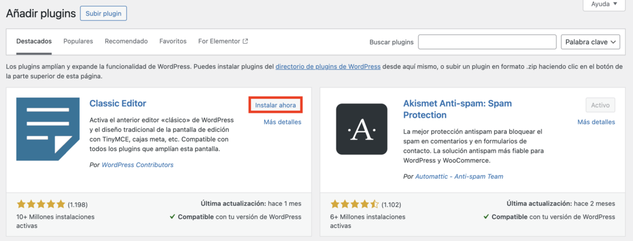Open the Classic Editor title link
633x241 pixels.
click(118, 104)
